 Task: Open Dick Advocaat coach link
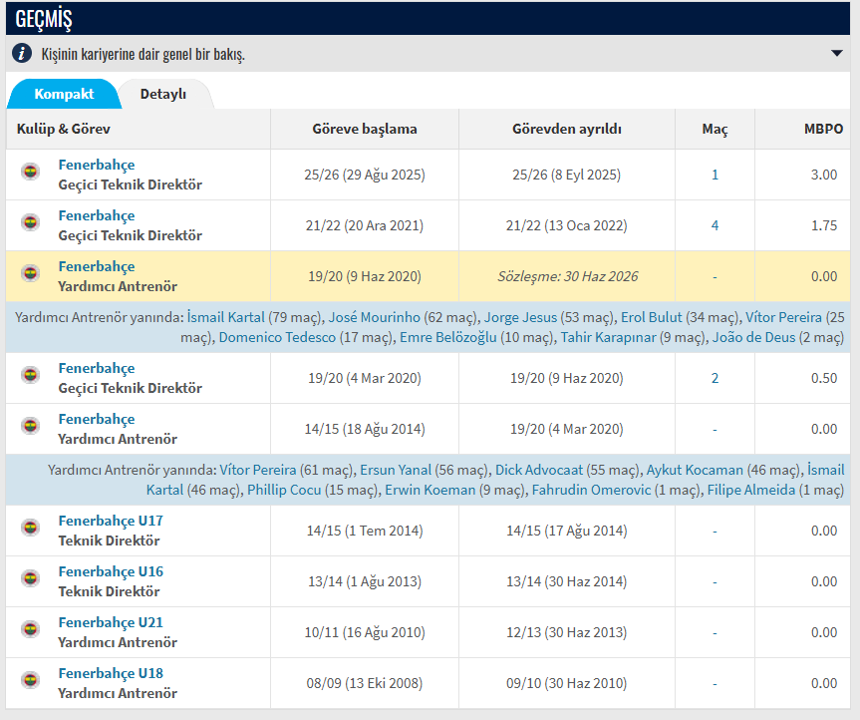538,470
